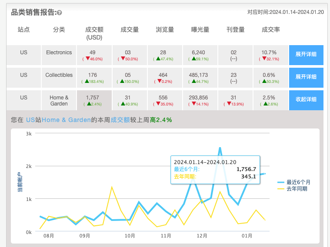Toggle the 去年同期 legend series
Viewport: 330px width, 247px height.
(292, 189)
